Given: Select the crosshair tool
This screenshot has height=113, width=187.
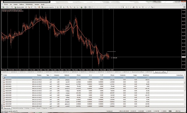Looking at the screenshot, I should tap(127, 7).
